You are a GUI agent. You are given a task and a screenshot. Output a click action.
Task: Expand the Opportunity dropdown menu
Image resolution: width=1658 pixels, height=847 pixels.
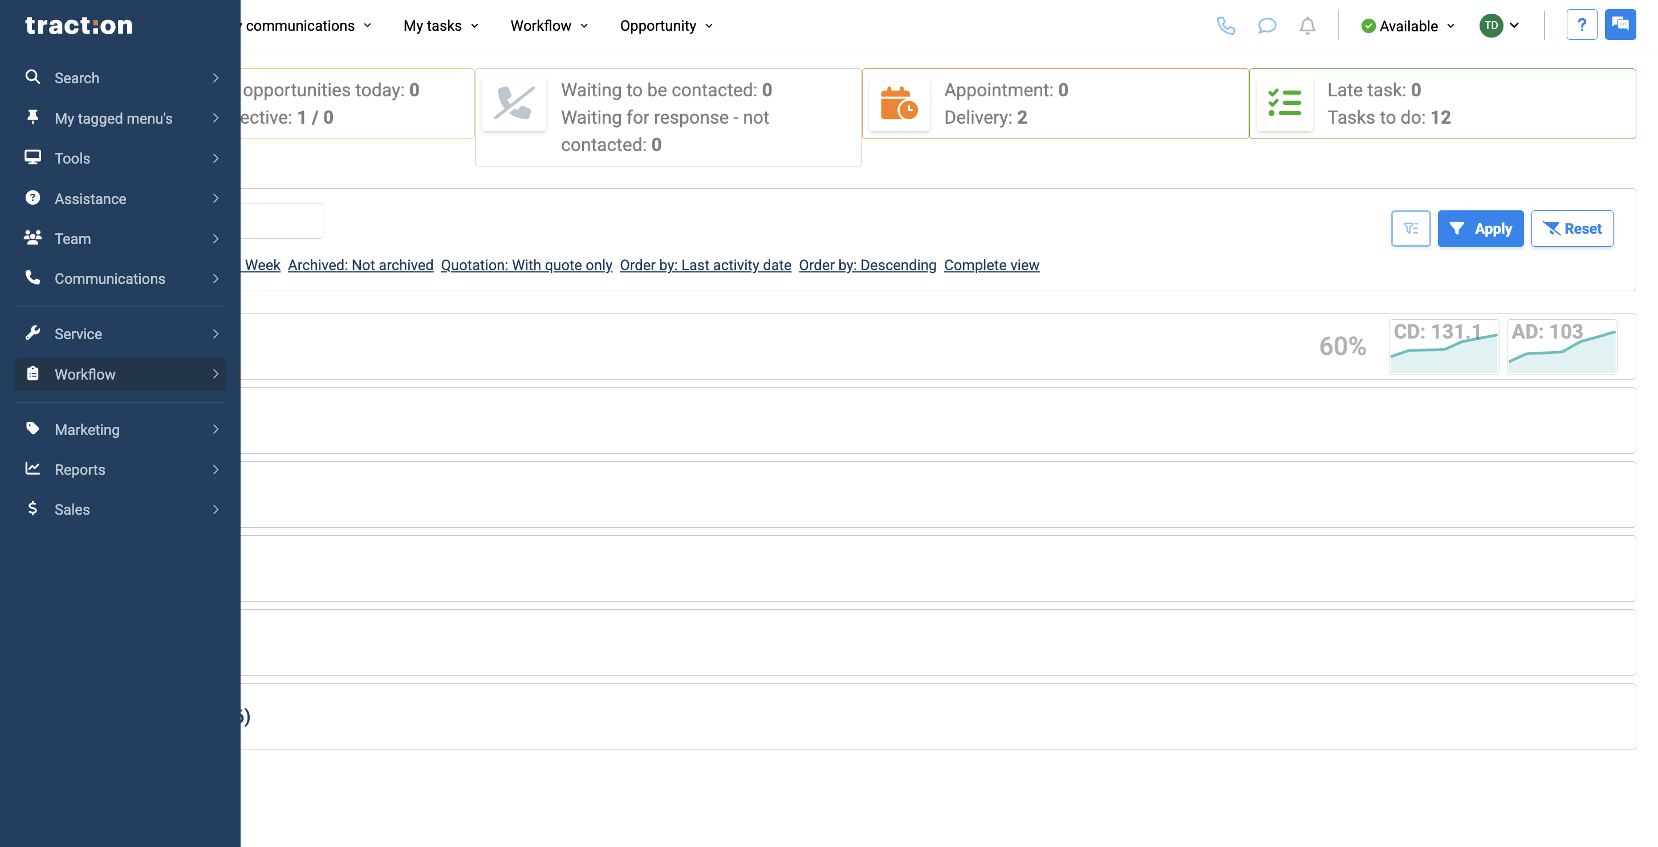tap(665, 26)
